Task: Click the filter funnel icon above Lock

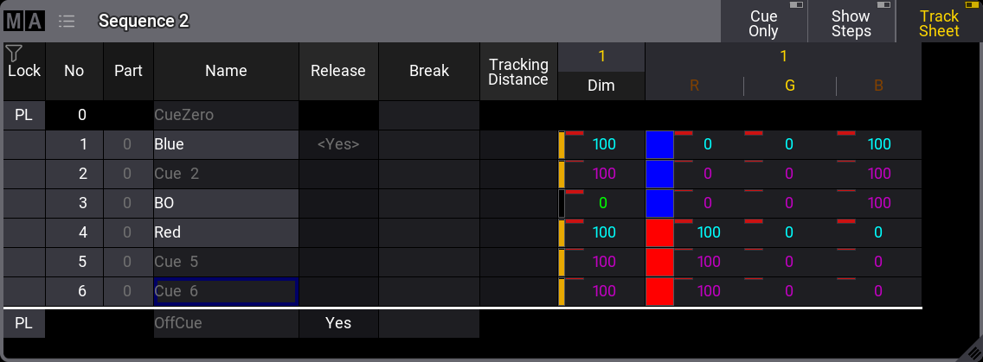Action: (14, 53)
